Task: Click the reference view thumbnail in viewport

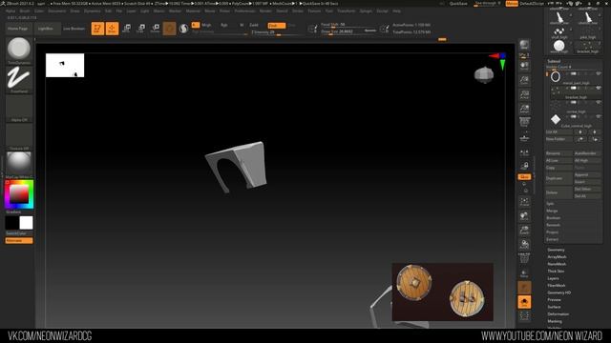Action: 65,66
